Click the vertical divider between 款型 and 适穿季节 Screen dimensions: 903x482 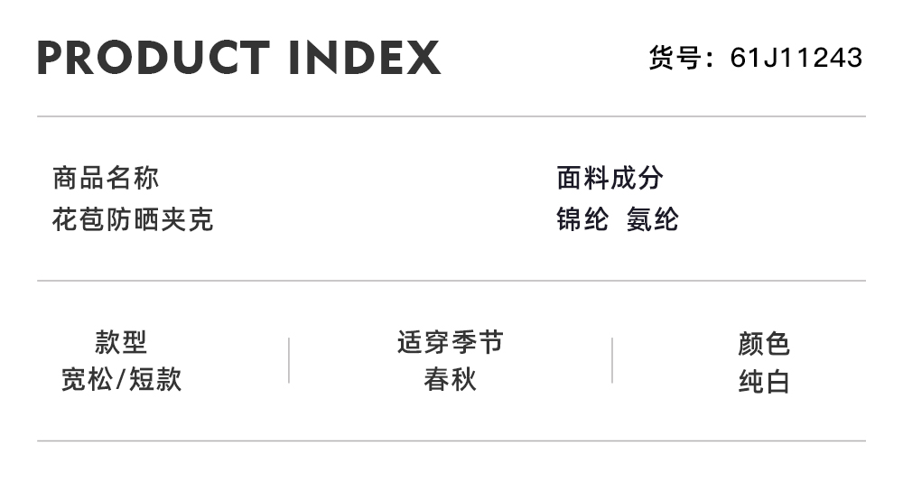289,361
